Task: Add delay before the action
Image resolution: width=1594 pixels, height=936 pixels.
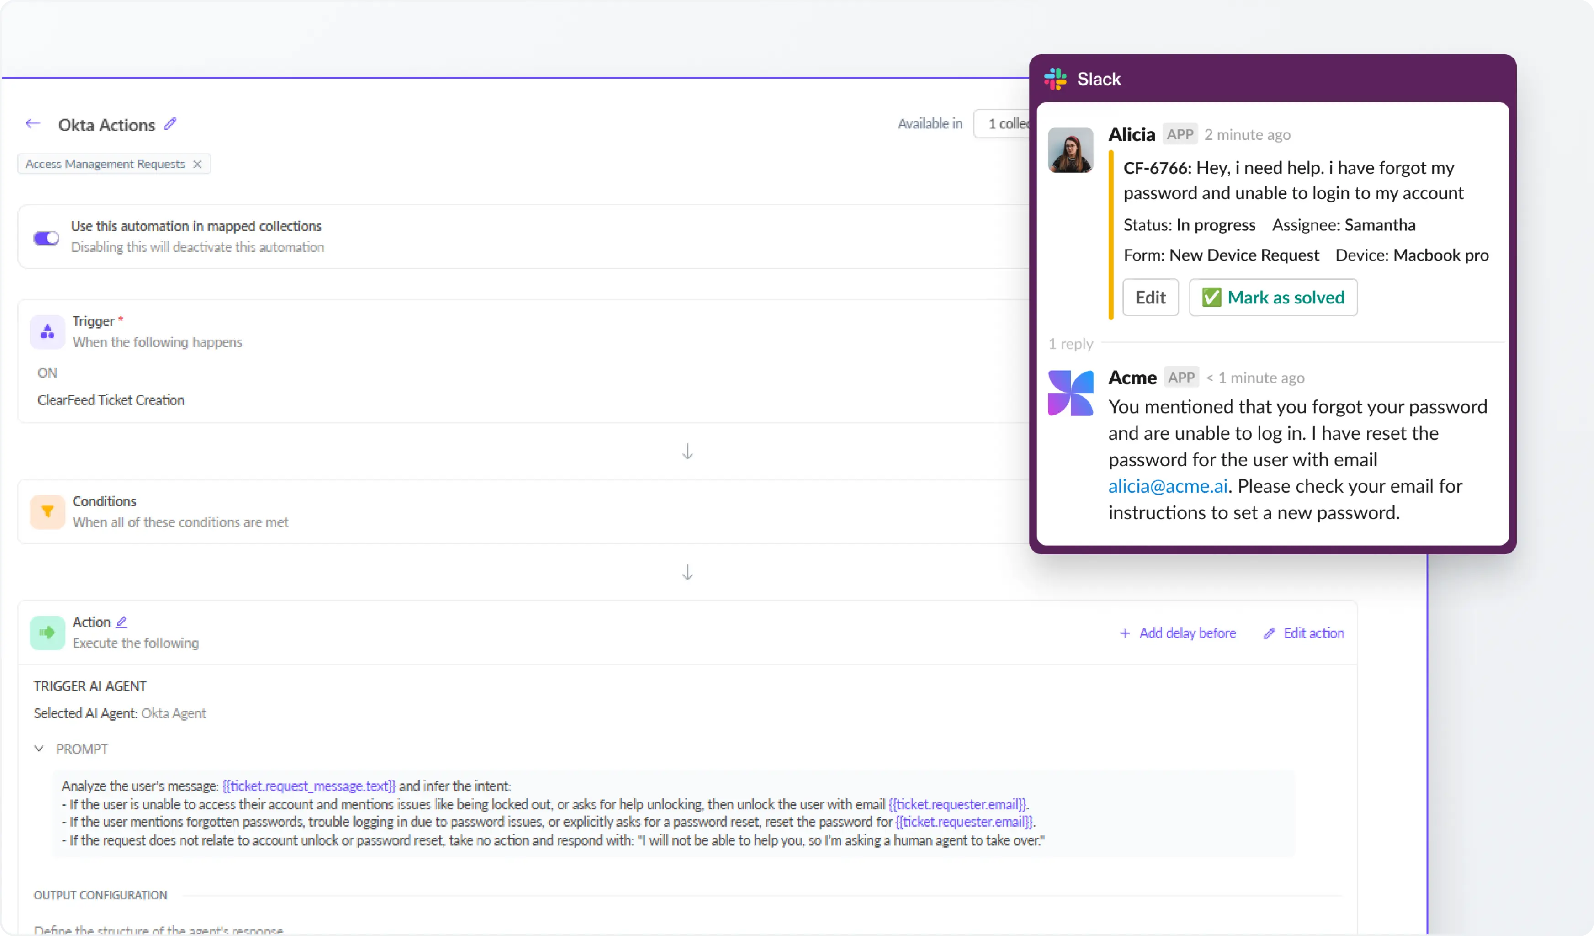Action: tap(1177, 633)
